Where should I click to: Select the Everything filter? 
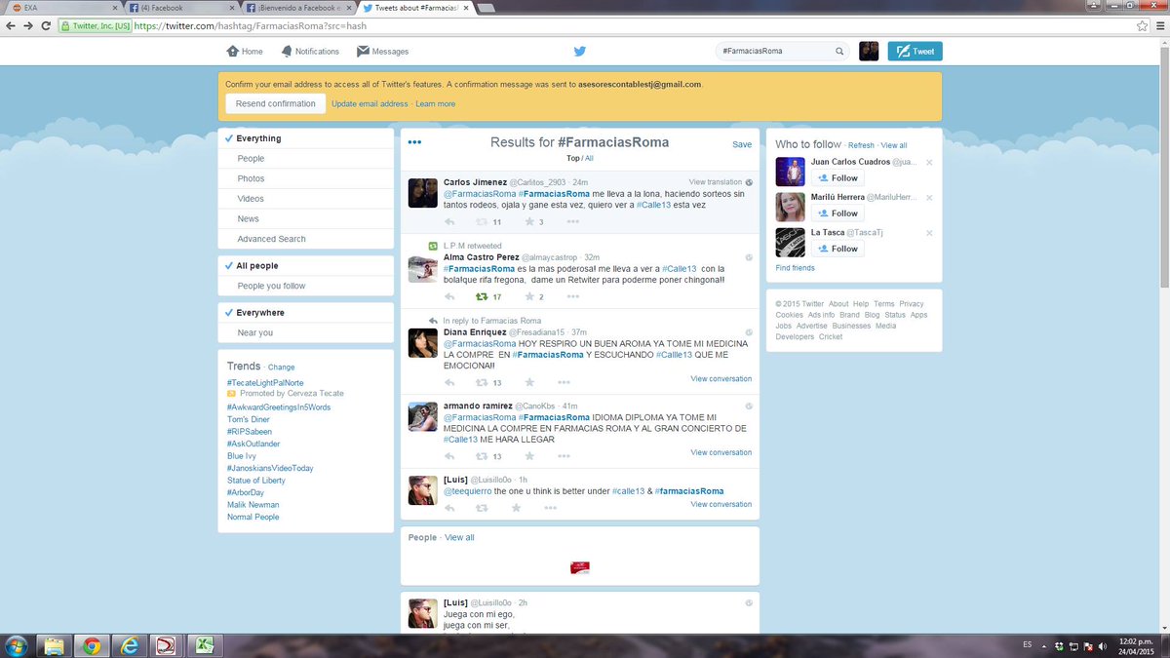coord(306,138)
